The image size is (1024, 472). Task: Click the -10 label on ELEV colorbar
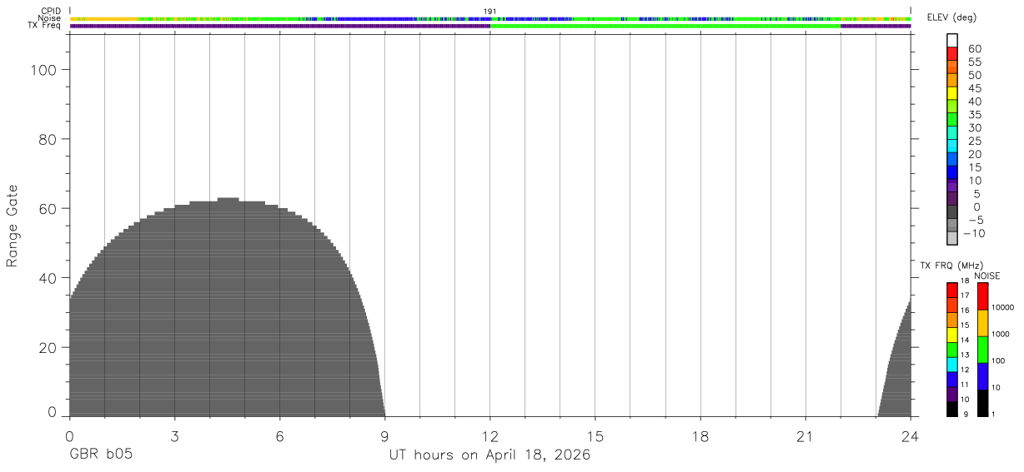click(x=972, y=233)
